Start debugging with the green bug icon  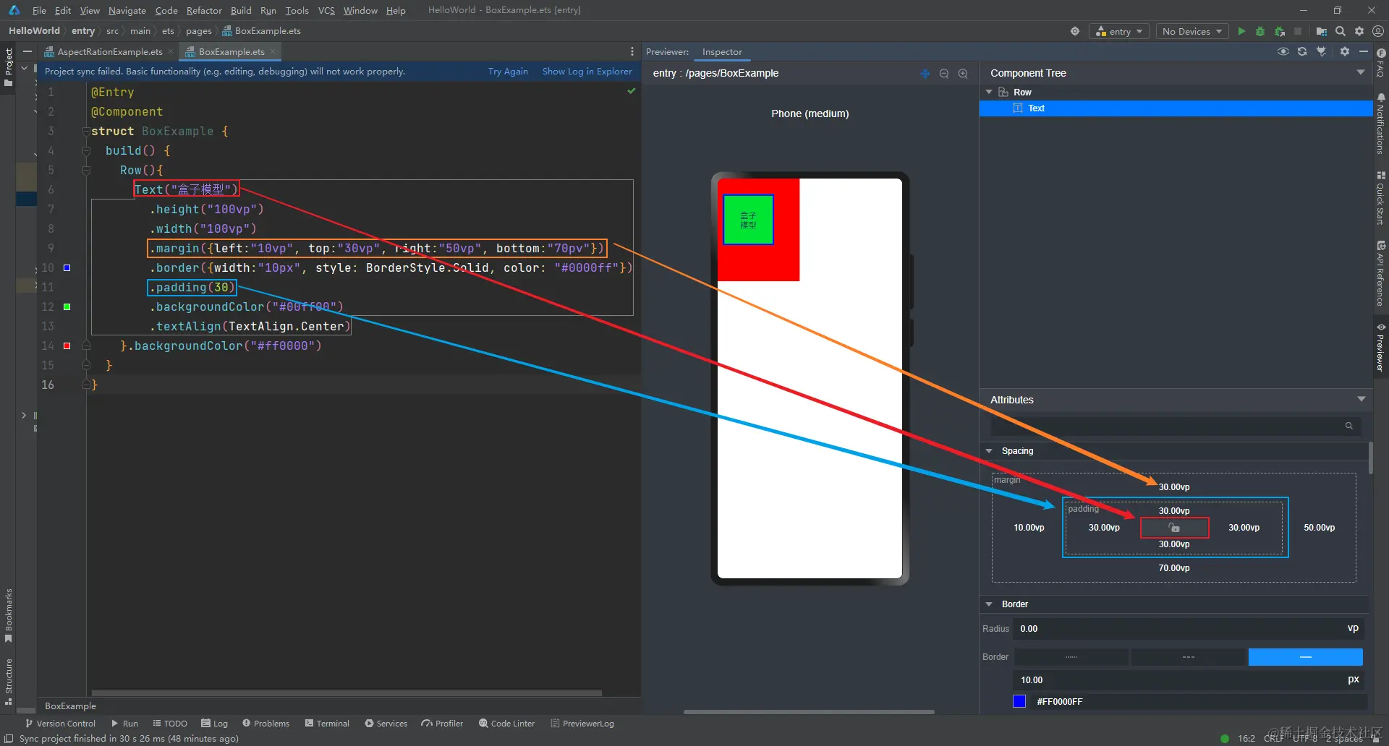pos(1260,31)
